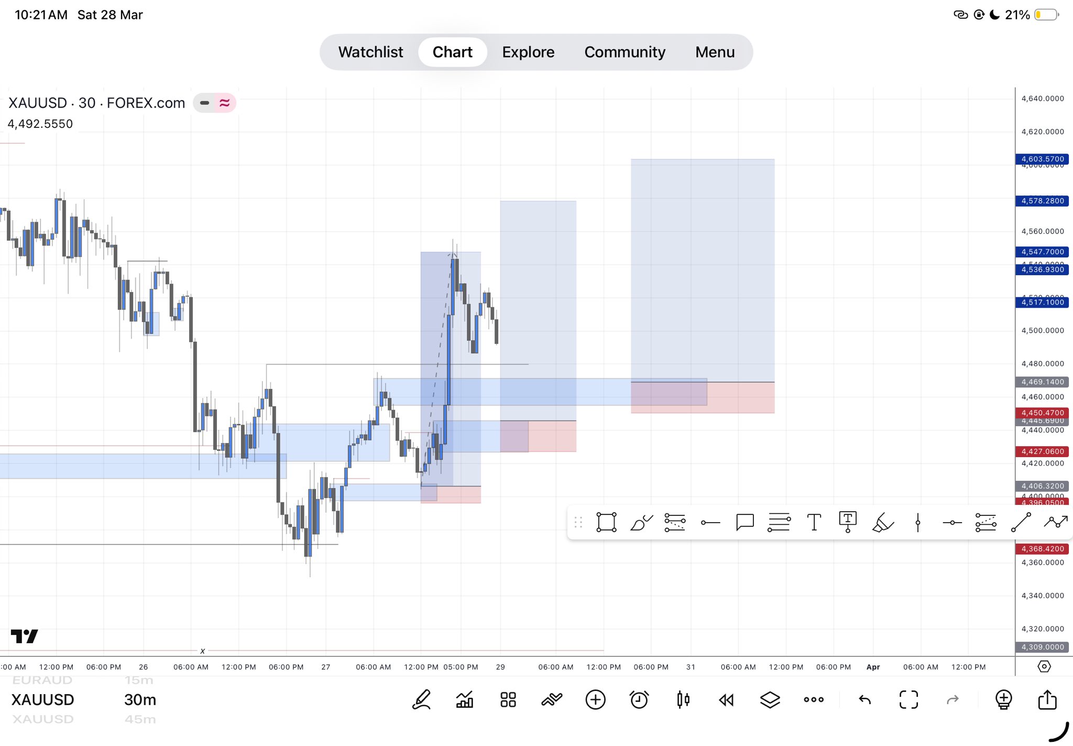Toggle the pink approximate indicator pill
Screen dimensions: 1073x746
click(x=225, y=103)
